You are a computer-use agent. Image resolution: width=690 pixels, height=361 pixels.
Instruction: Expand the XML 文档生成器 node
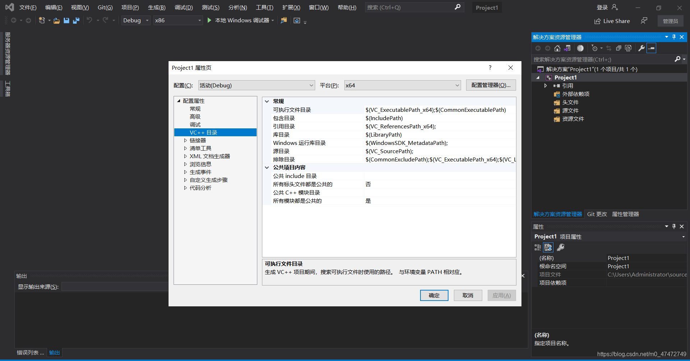pos(185,156)
